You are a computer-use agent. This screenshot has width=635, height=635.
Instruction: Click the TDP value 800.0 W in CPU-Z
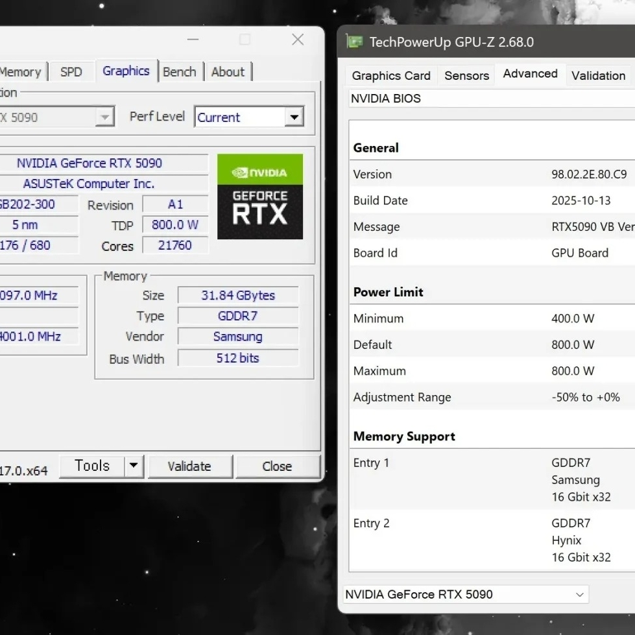[x=175, y=225]
